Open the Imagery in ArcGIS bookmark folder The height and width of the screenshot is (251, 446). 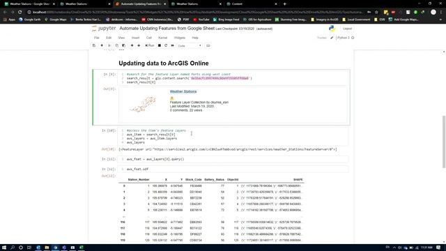[x=325, y=20]
